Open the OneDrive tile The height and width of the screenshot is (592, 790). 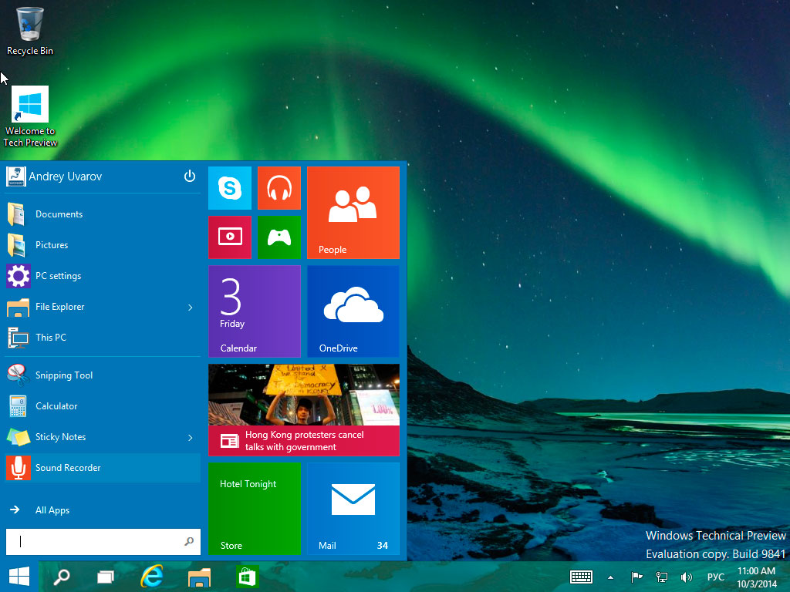tap(353, 311)
